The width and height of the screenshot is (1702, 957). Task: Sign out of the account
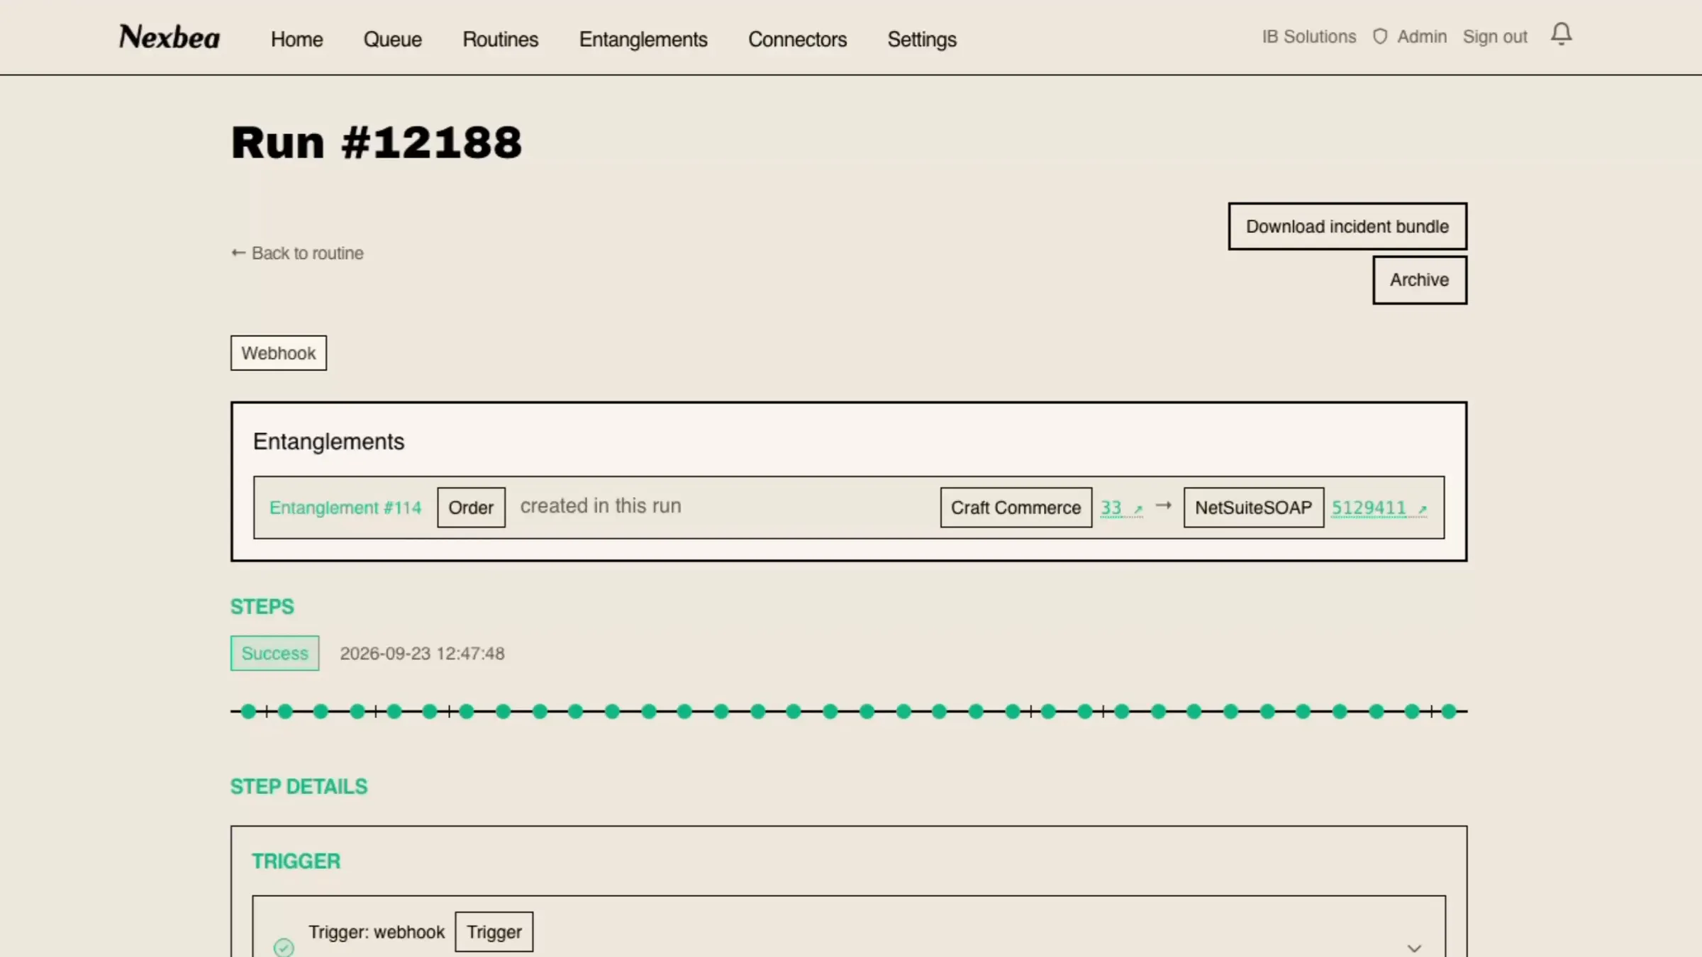1495,37
